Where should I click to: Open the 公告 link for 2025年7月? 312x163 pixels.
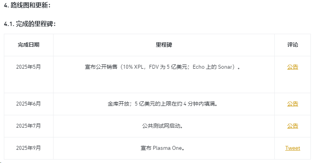293,126
